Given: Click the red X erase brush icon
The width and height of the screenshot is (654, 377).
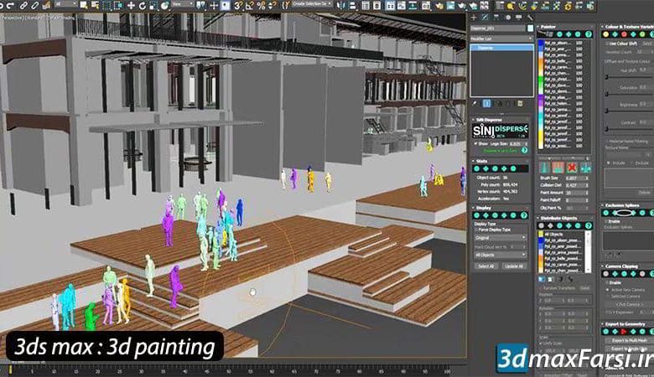Looking at the screenshot, I should click(572, 168).
